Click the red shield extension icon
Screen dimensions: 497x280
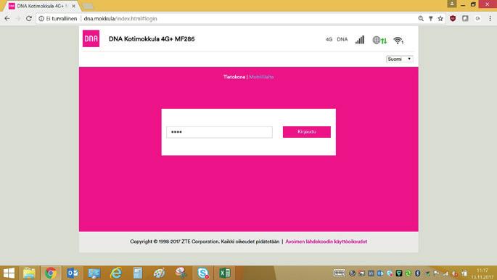[453, 18]
